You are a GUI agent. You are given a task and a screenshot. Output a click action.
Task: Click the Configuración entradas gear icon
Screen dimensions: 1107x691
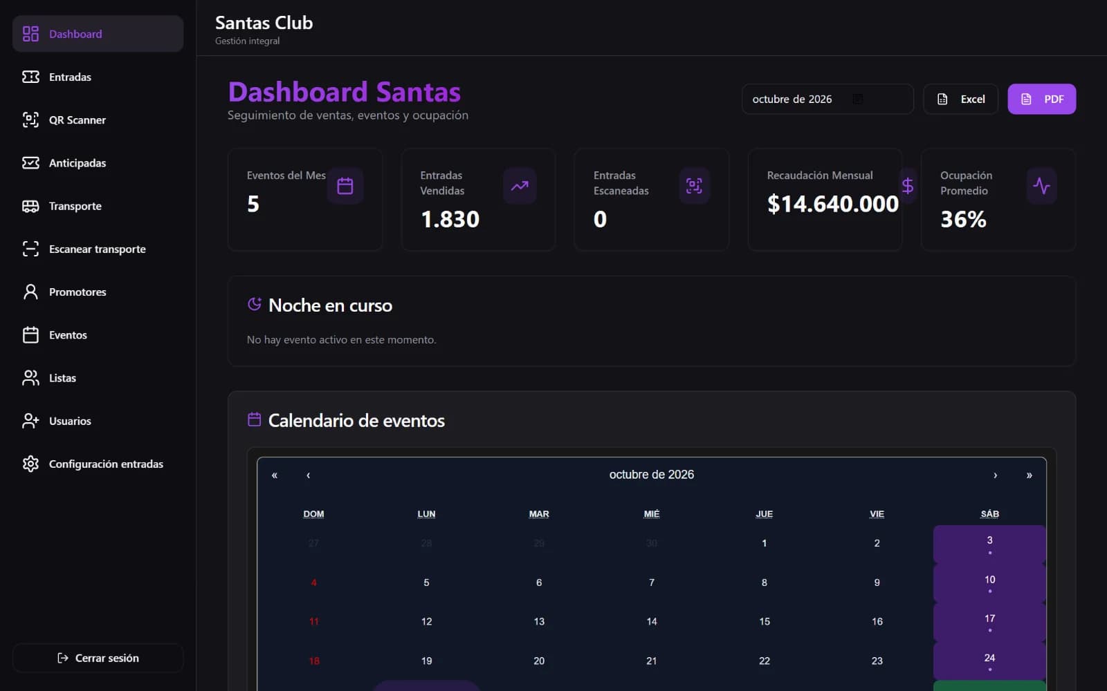point(30,464)
